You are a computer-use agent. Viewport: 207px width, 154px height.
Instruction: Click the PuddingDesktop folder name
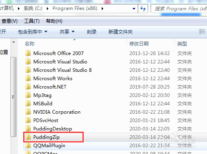coord(52,129)
